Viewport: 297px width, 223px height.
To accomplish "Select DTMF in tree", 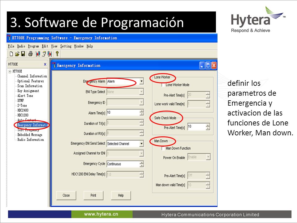I will point(20,101).
